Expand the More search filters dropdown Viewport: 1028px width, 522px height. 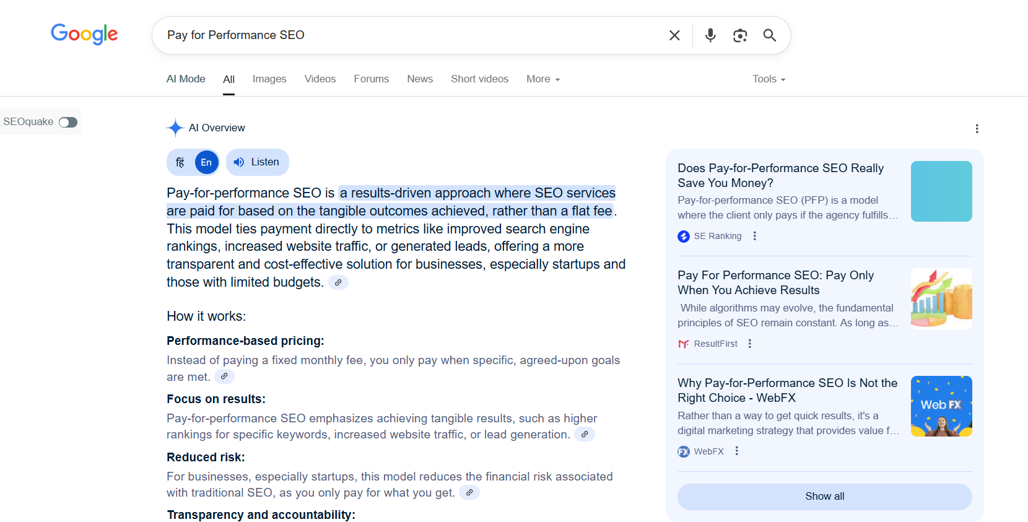point(542,79)
